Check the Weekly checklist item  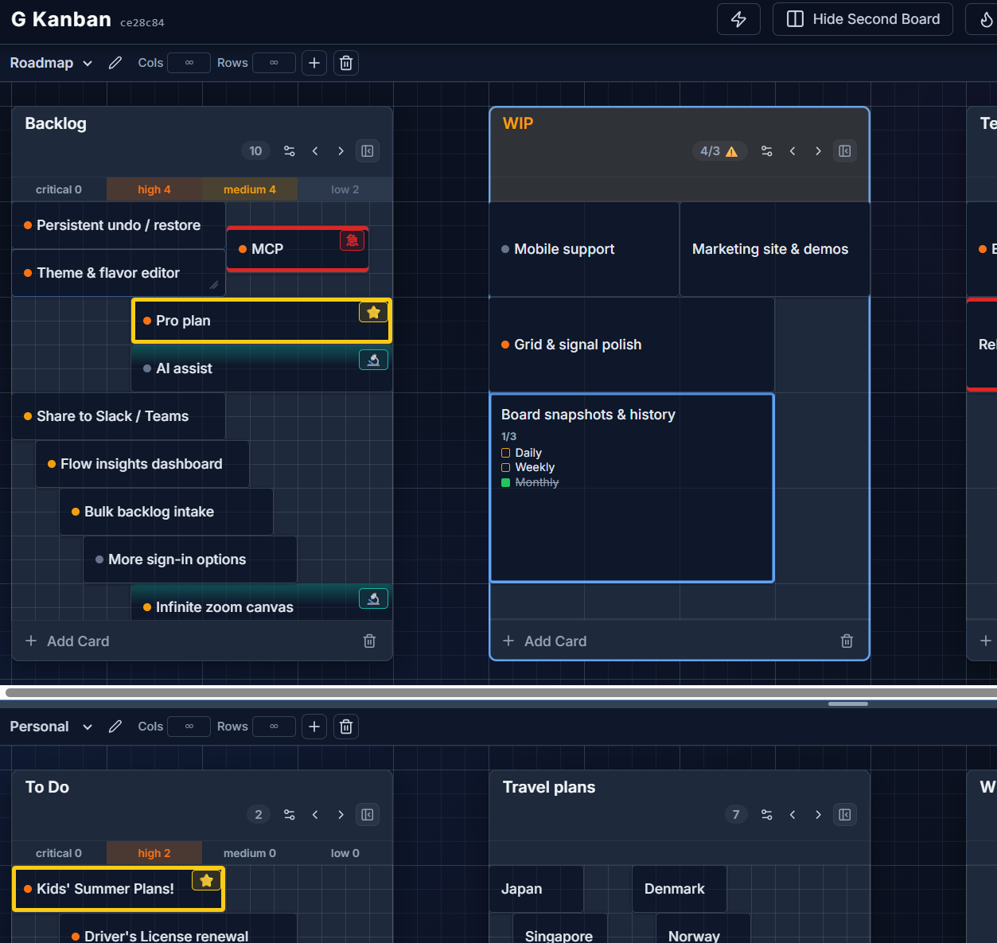coord(506,467)
